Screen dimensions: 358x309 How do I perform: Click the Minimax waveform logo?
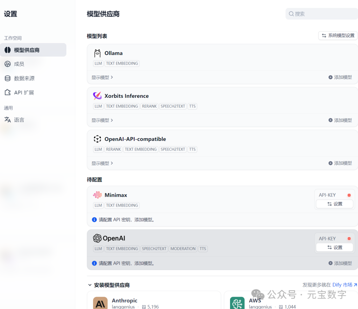tap(97, 195)
